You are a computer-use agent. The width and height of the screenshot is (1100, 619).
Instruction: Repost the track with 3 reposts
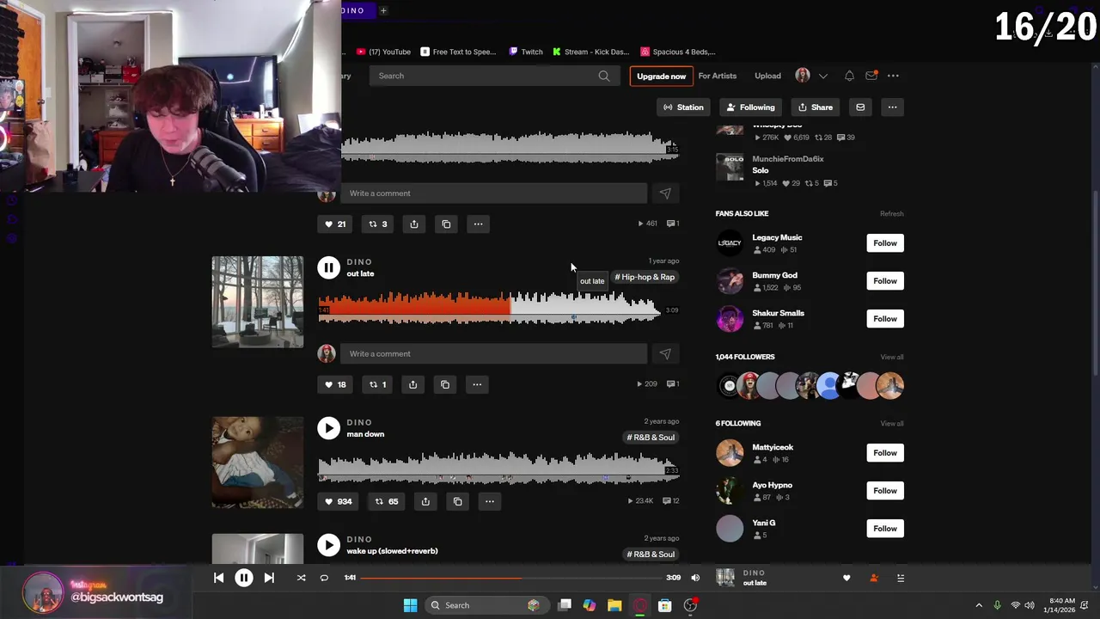378,224
